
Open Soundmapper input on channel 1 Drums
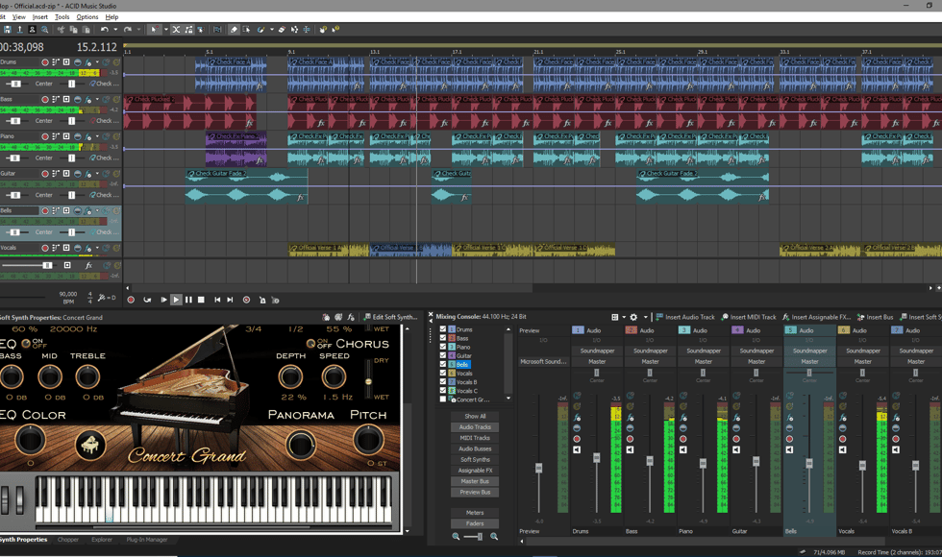(x=597, y=351)
